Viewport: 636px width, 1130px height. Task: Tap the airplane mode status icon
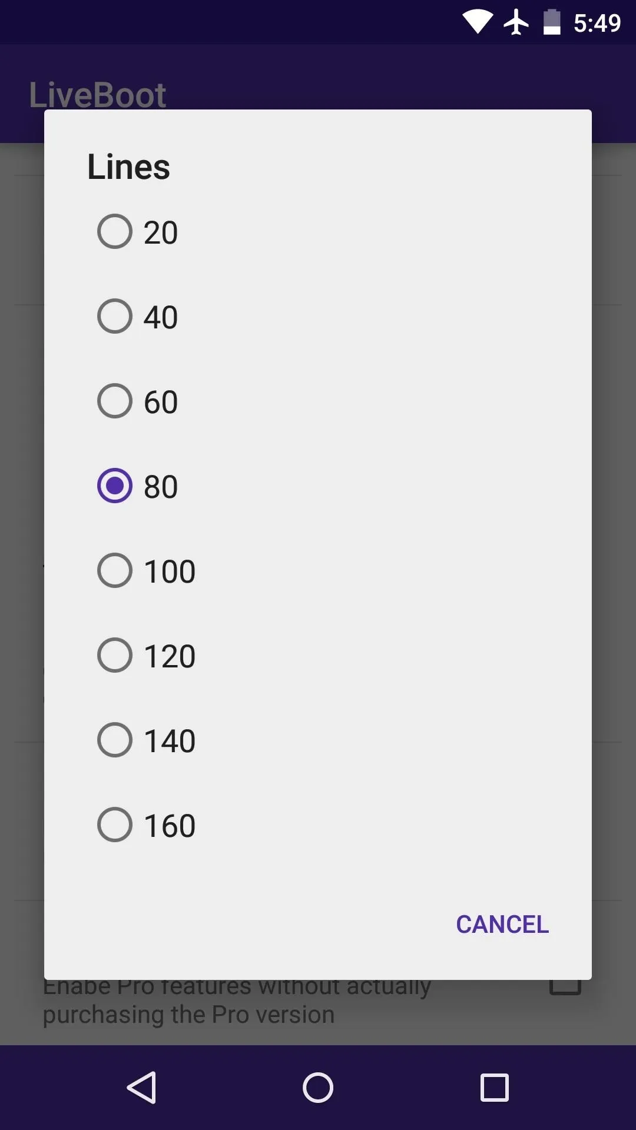[x=516, y=22]
